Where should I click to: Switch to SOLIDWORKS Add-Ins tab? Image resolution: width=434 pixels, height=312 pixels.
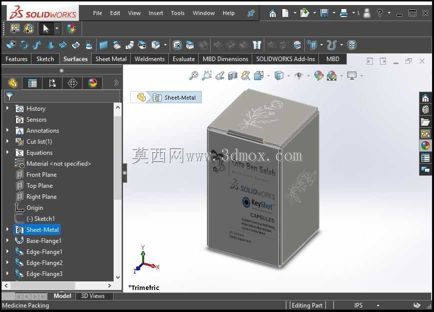pos(285,59)
